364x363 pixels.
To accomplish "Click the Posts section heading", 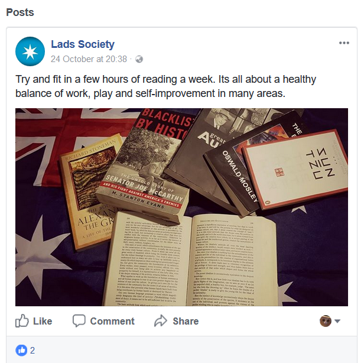I will pyautogui.click(x=20, y=12).
